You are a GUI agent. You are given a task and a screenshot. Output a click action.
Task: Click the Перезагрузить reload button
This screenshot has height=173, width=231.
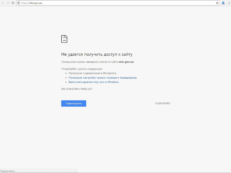(74, 103)
